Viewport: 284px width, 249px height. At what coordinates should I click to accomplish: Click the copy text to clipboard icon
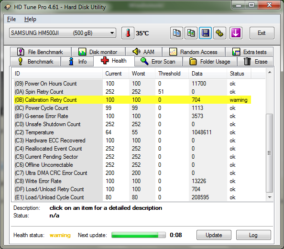pos(176,33)
